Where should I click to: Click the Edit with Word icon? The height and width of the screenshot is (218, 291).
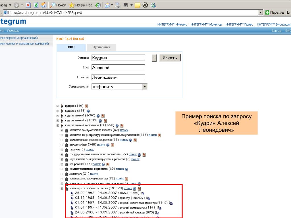coord(126,5)
